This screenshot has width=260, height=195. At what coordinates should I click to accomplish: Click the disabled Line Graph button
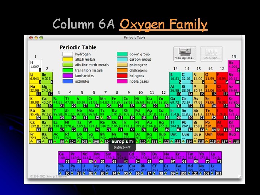tap(211, 54)
